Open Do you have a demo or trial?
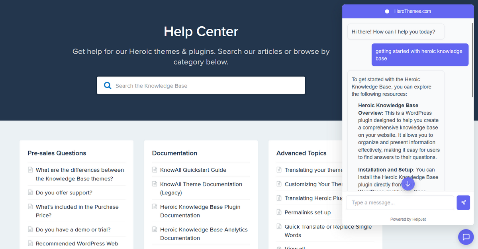Image resolution: width=478 pixels, height=249 pixels. [73, 229]
